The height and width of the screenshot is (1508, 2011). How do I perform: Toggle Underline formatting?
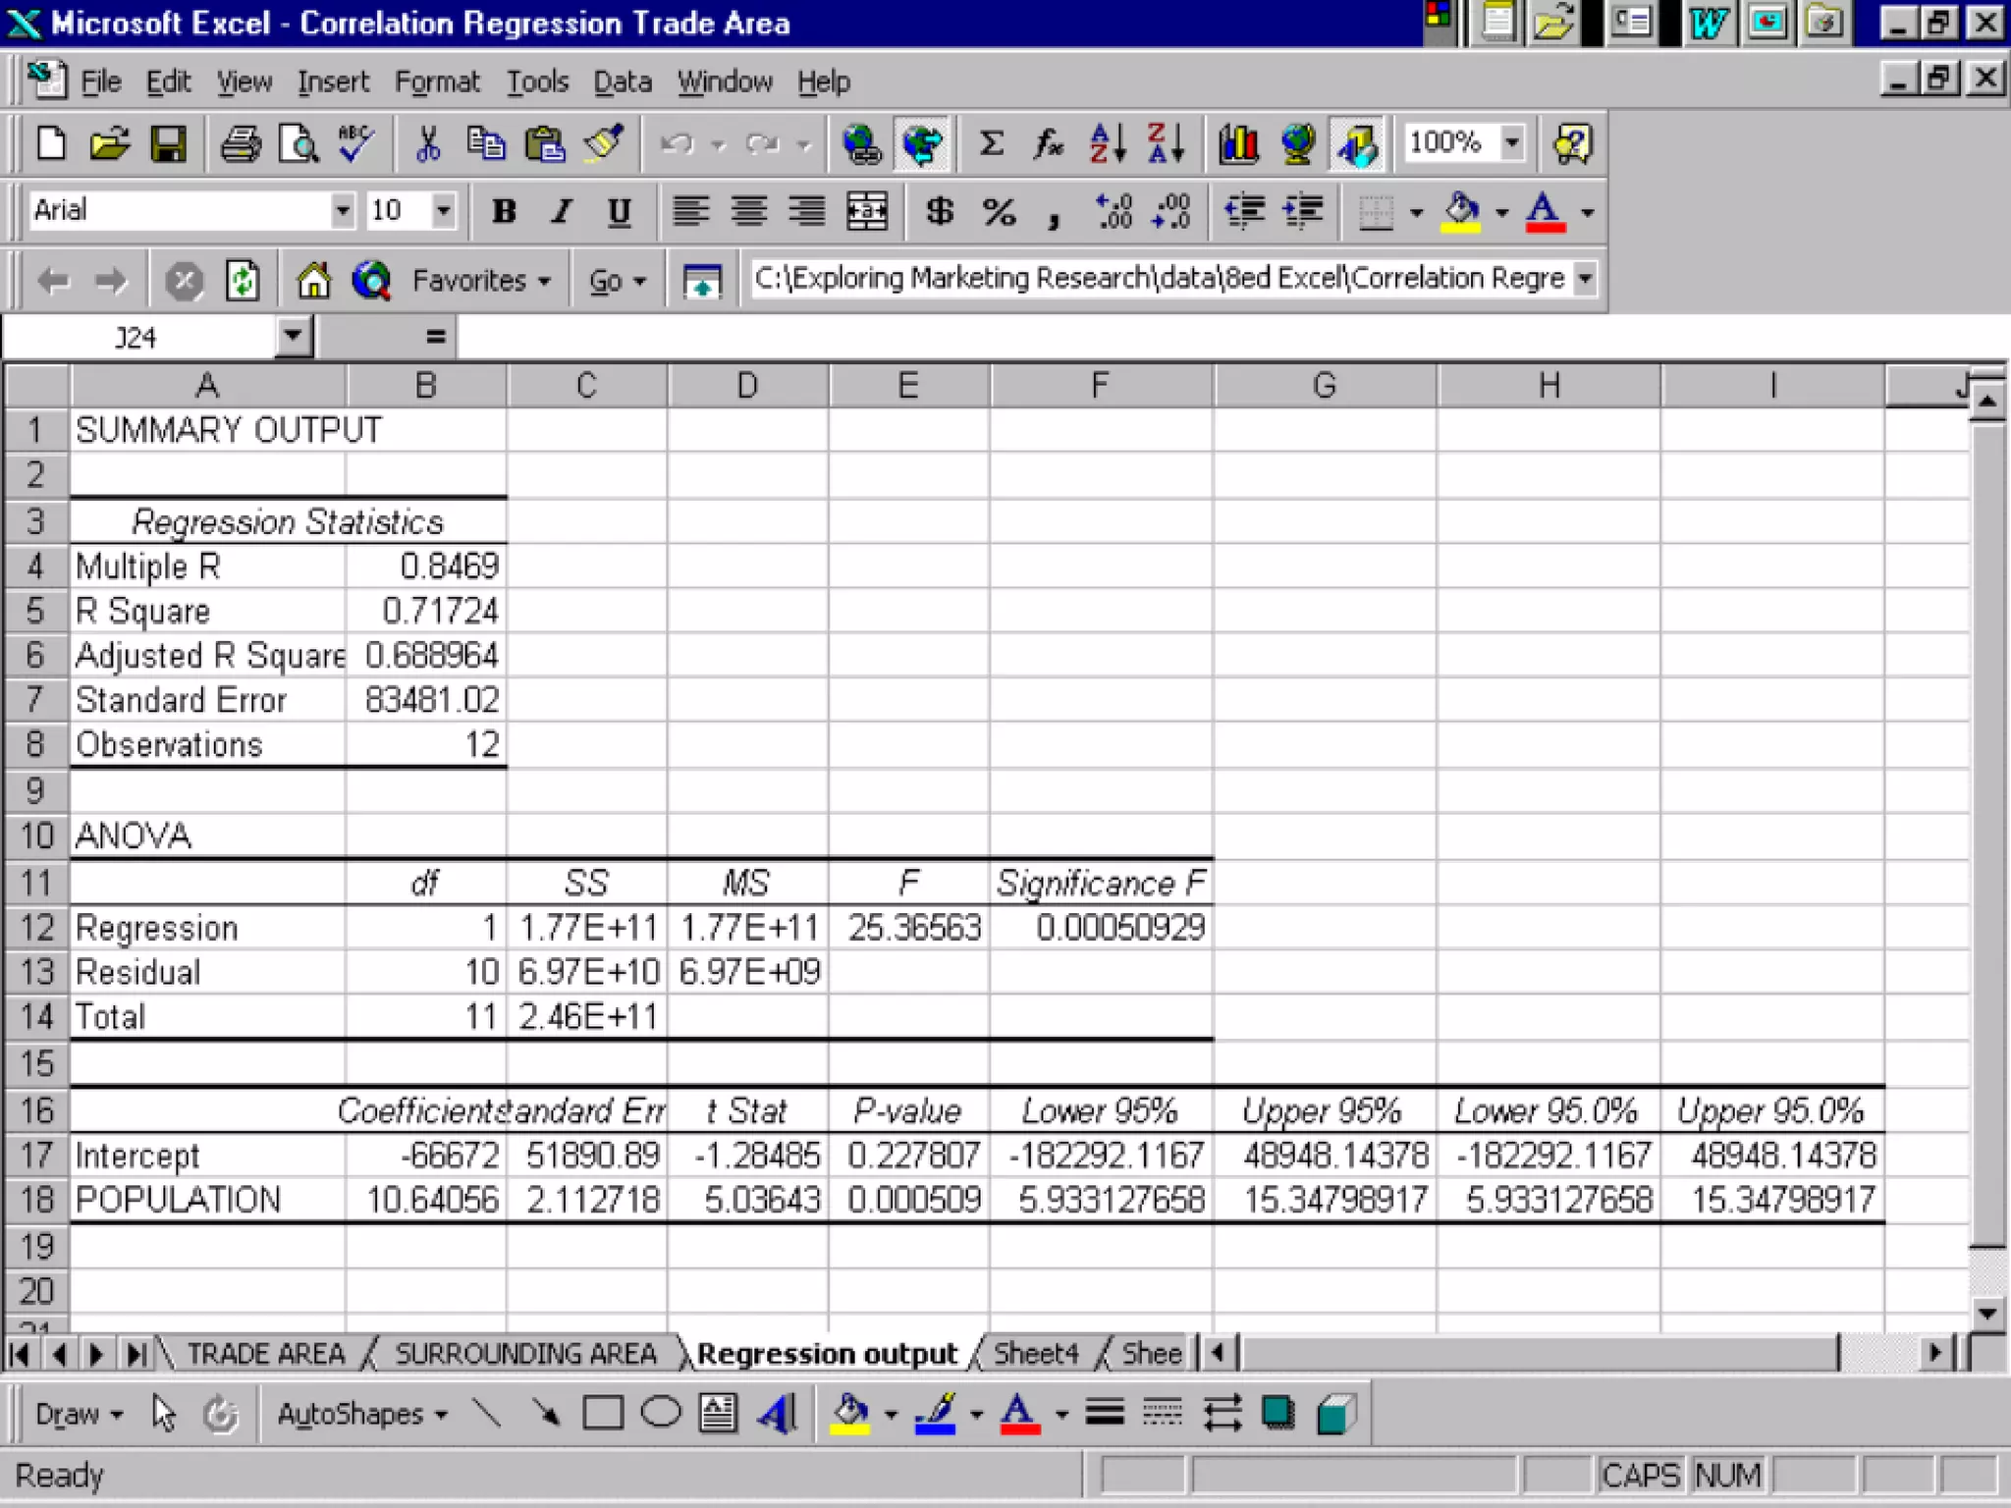[619, 211]
